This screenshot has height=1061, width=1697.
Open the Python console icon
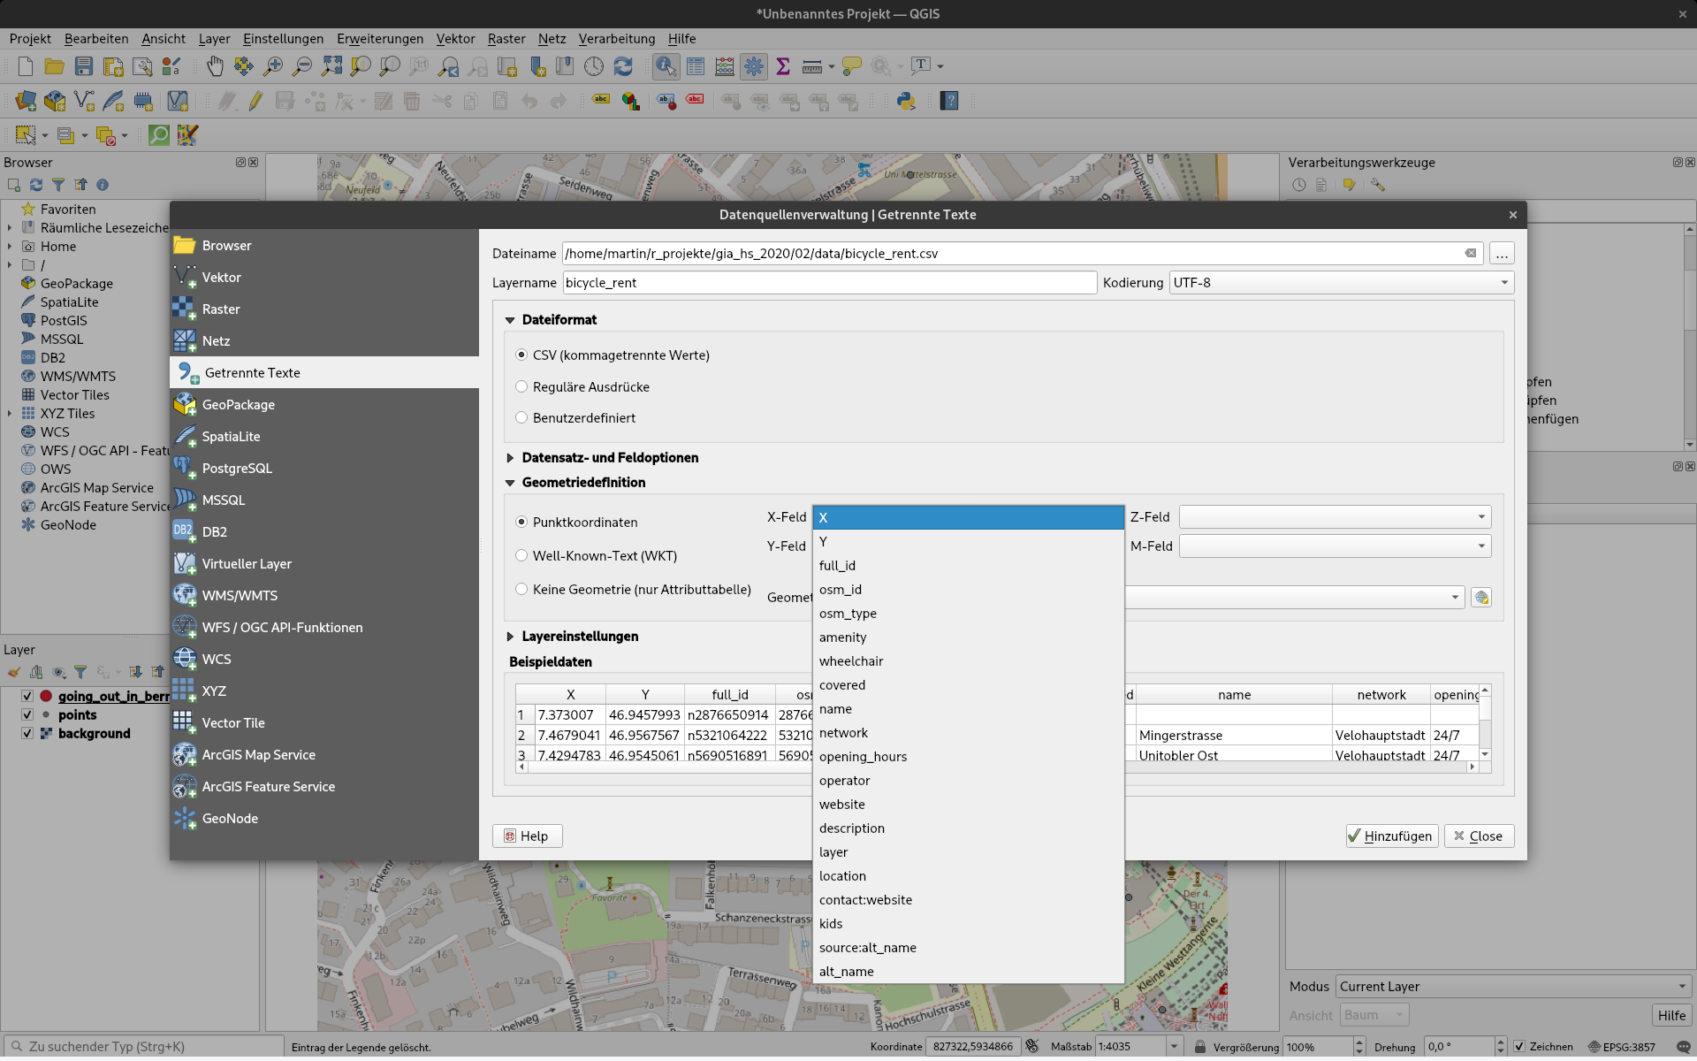click(906, 101)
